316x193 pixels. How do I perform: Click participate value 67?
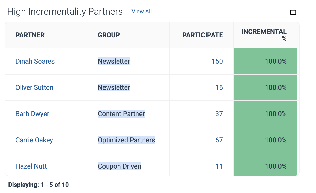[x=219, y=140]
